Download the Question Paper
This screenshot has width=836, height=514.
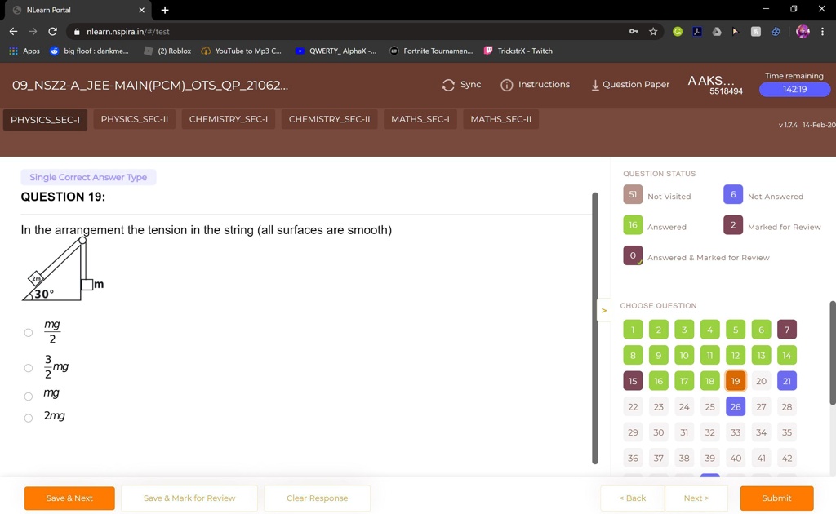point(629,84)
